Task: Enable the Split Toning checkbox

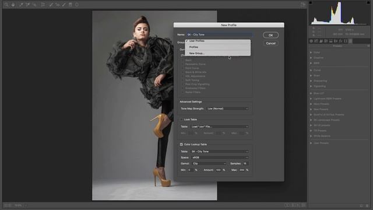Action: tap(182, 80)
